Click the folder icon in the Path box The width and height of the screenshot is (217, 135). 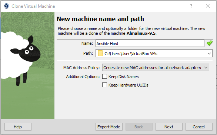point(100,54)
